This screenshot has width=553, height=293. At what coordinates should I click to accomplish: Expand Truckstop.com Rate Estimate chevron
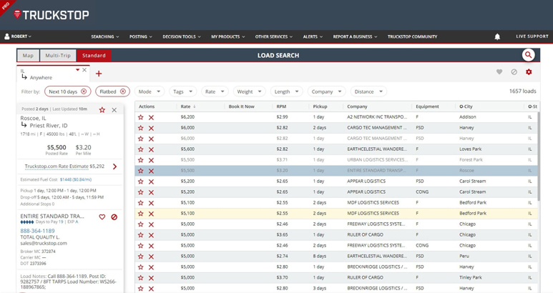coord(114,167)
